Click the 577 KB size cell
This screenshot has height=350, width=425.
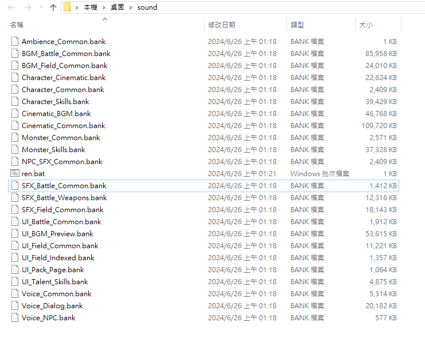(386, 318)
